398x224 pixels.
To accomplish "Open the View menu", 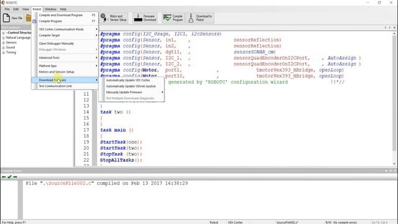I will (x=25, y=9).
